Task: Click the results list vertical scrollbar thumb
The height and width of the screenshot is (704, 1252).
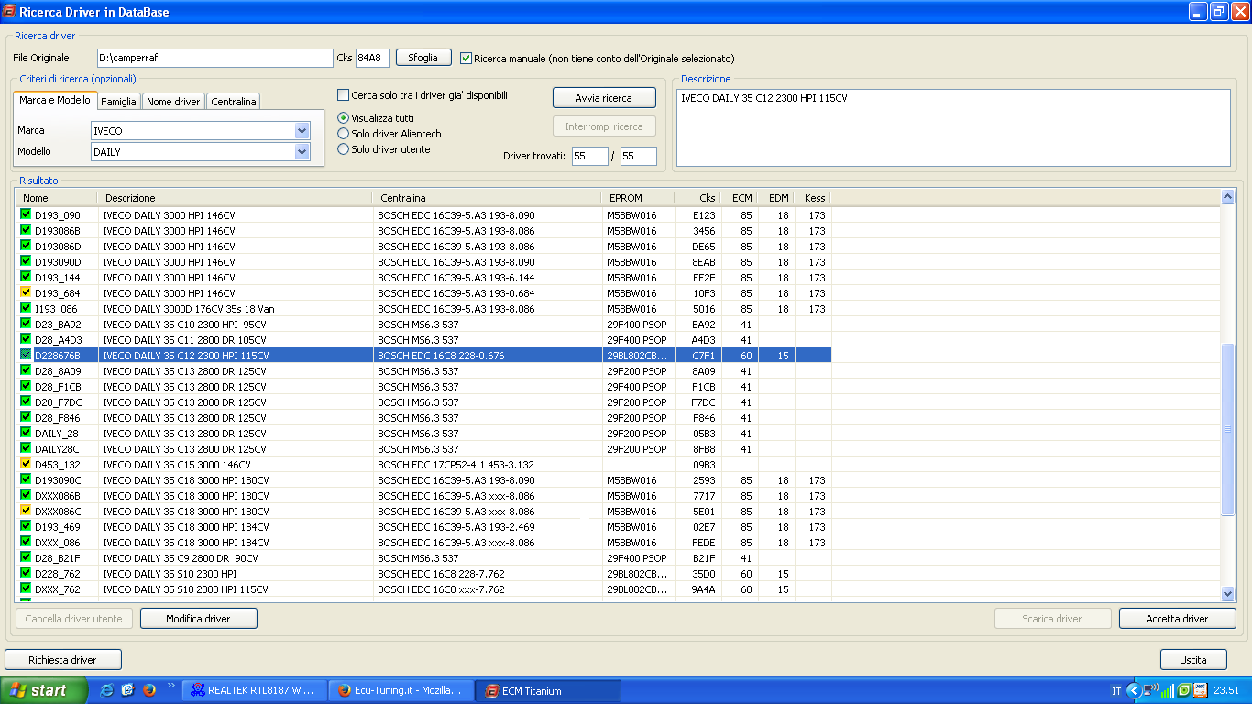Action: pyautogui.click(x=1227, y=429)
